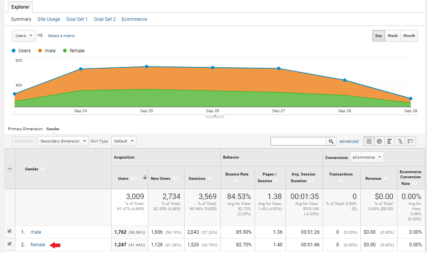This screenshot has width=427, height=253.
Task: Select the pivot table view
Action: pos(410,141)
